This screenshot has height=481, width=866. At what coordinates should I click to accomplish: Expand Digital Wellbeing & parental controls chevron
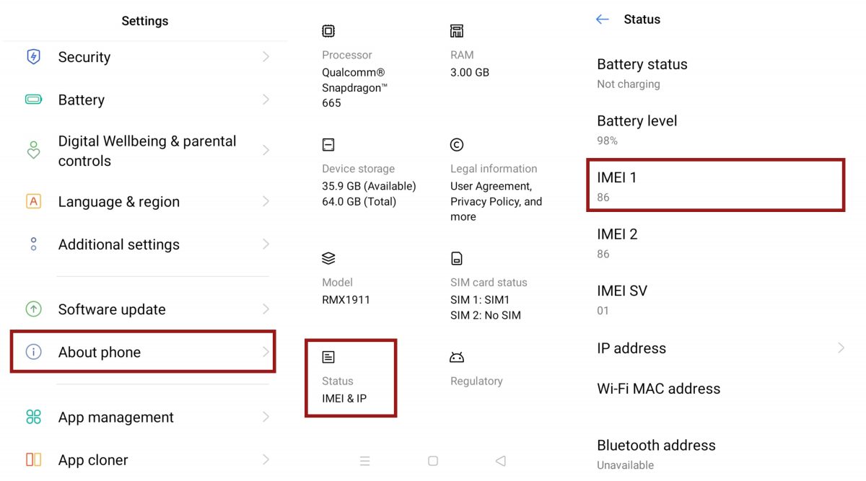tap(266, 151)
